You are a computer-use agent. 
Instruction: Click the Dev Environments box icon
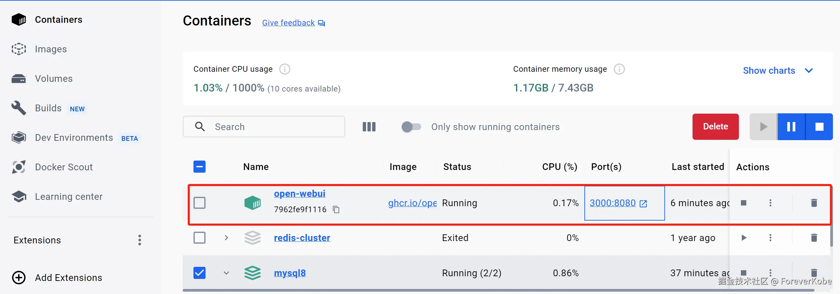click(19, 138)
